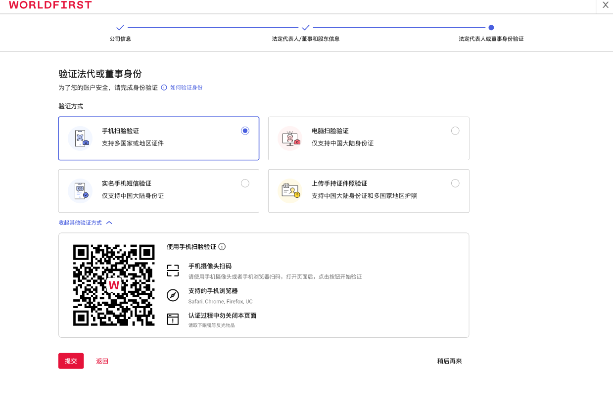Click the 提交 submit button

(x=71, y=361)
